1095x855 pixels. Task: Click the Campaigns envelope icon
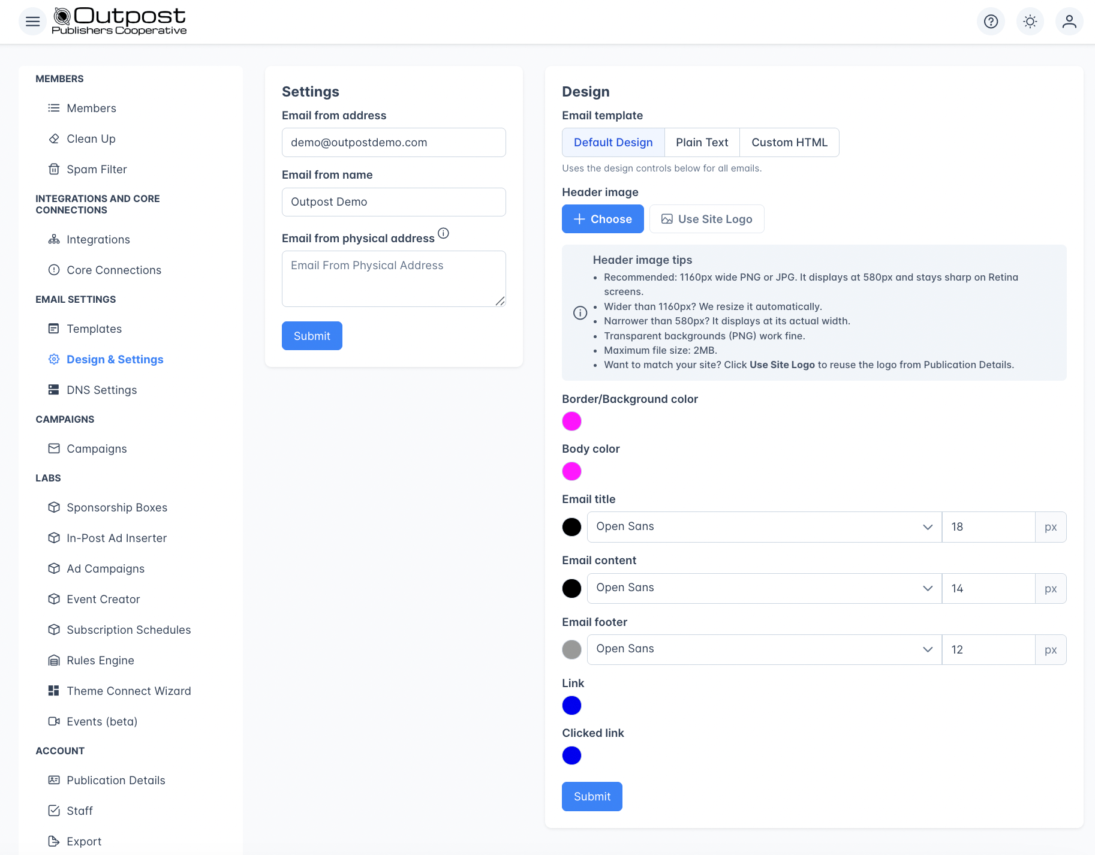[54, 448]
